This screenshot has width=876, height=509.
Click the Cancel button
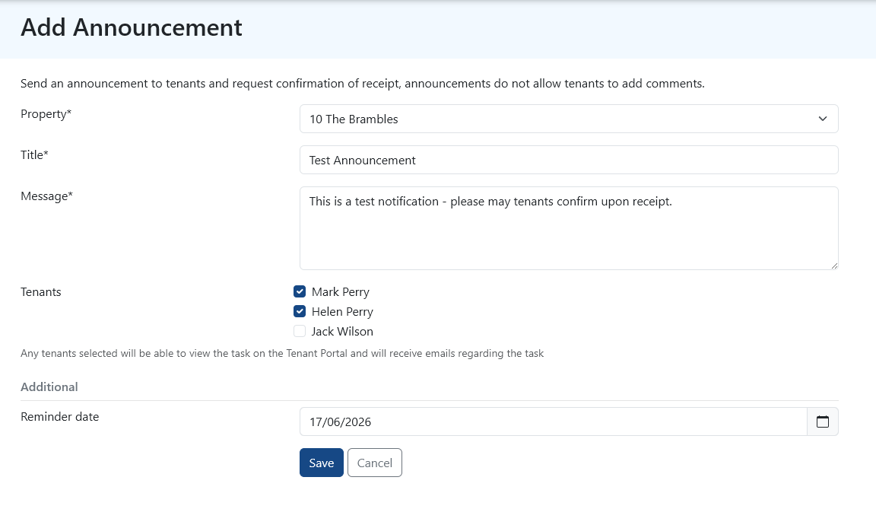[x=374, y=463]
